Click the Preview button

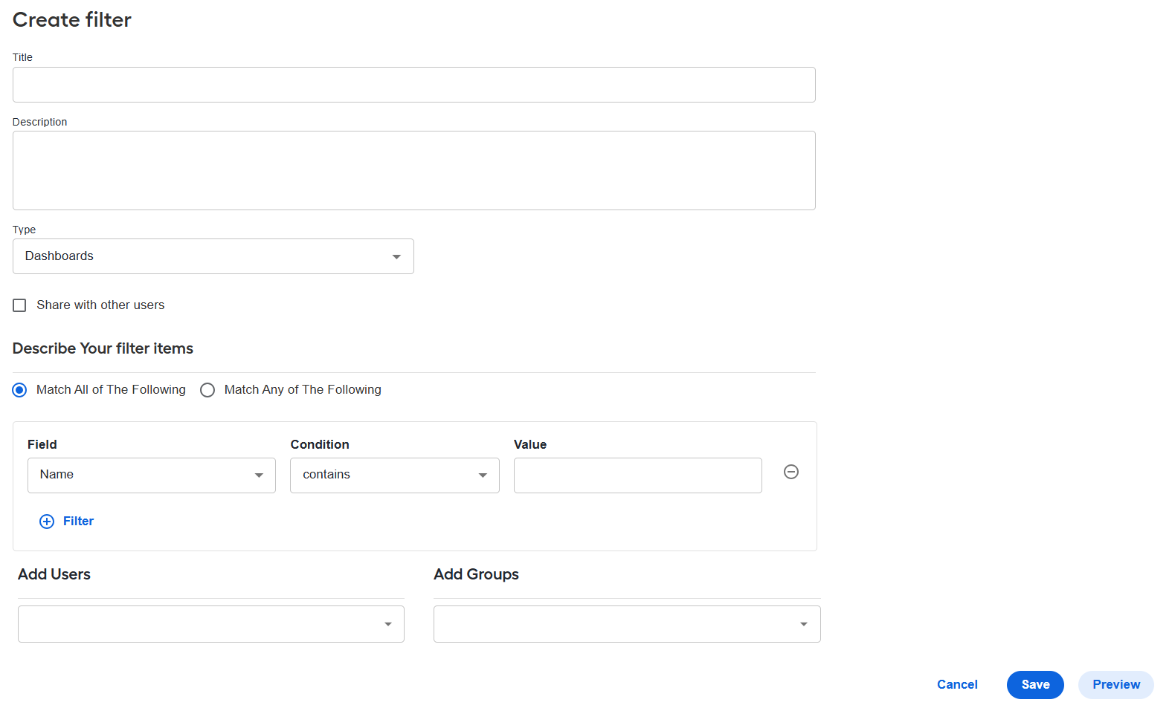point(1116,685)
